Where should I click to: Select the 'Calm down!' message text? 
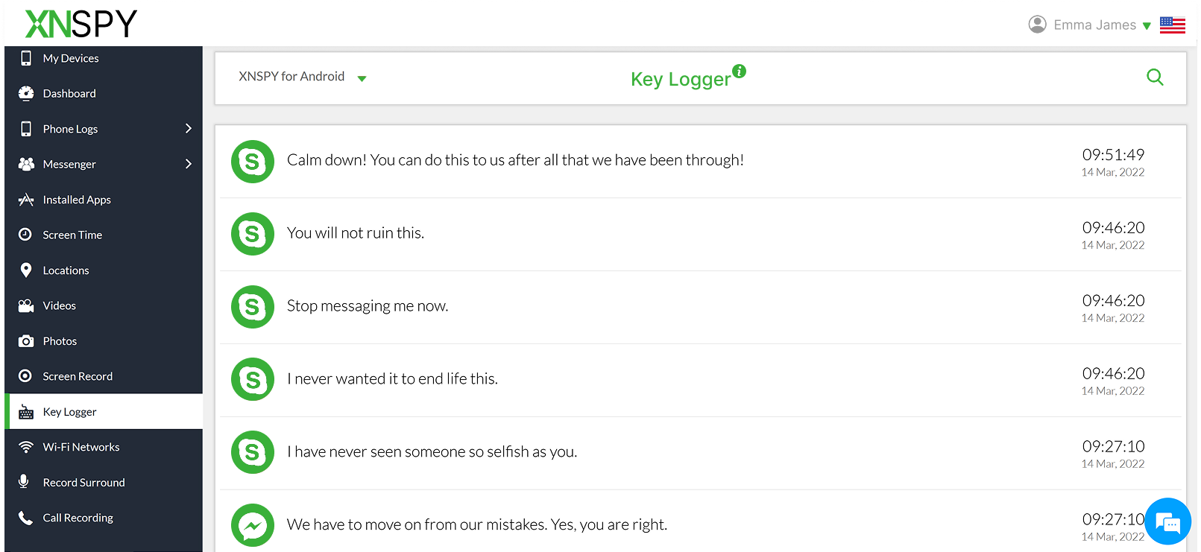point(515,160)
